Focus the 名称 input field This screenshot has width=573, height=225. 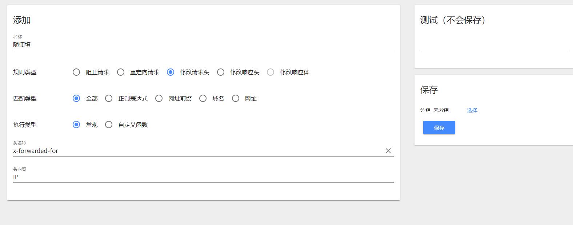coord(203,45)
